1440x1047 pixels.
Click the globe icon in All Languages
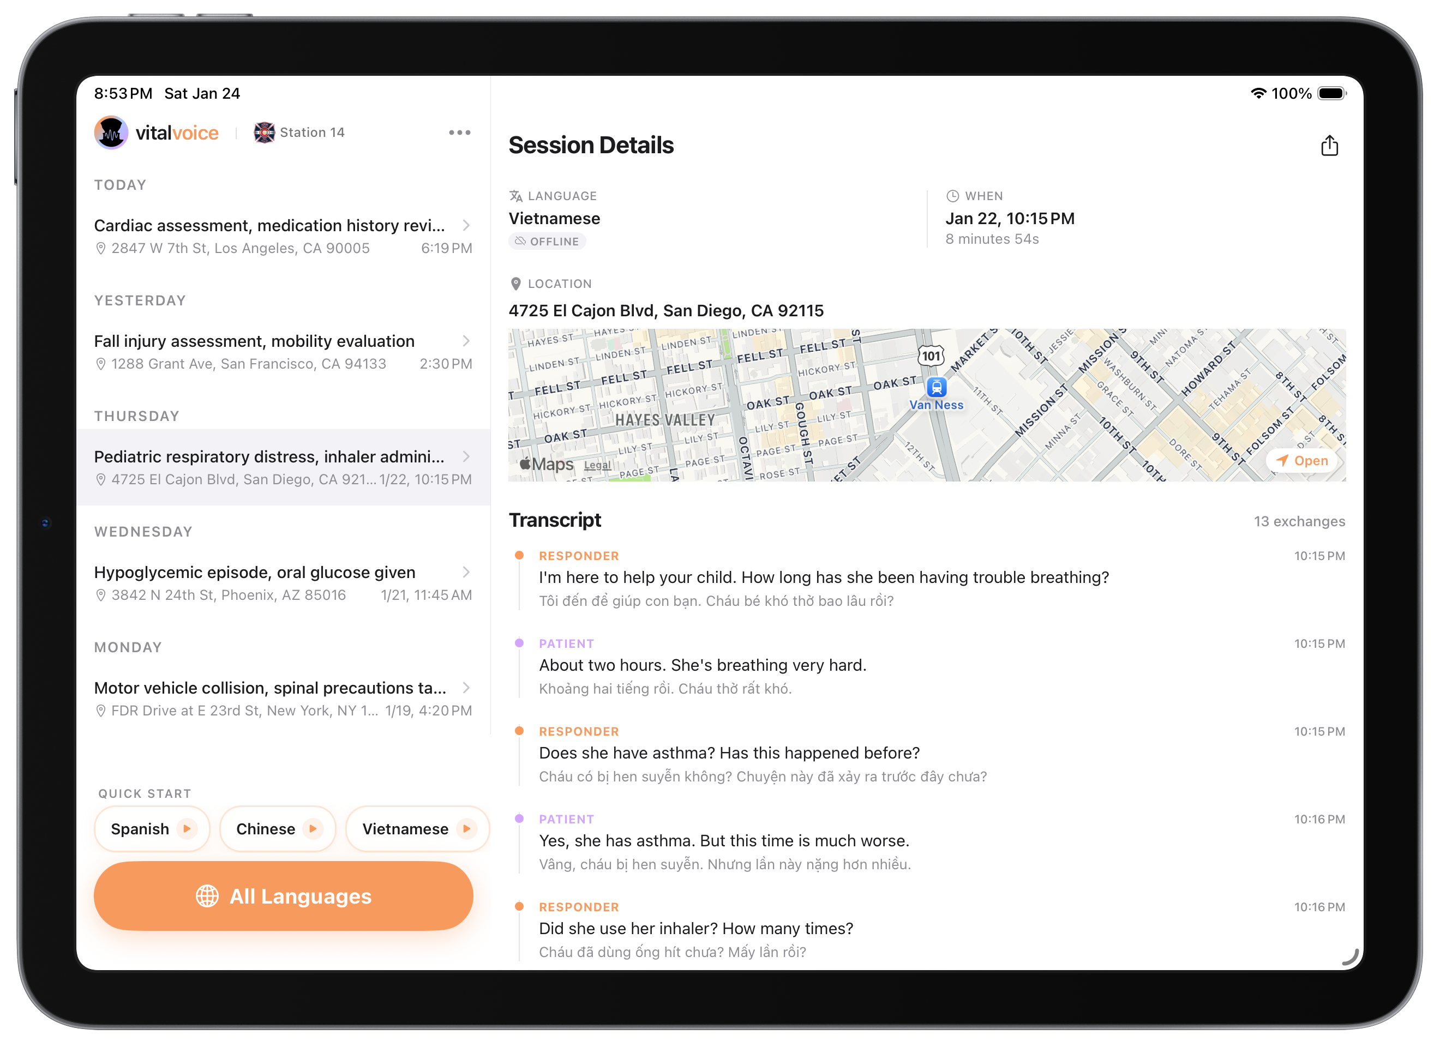208,896
